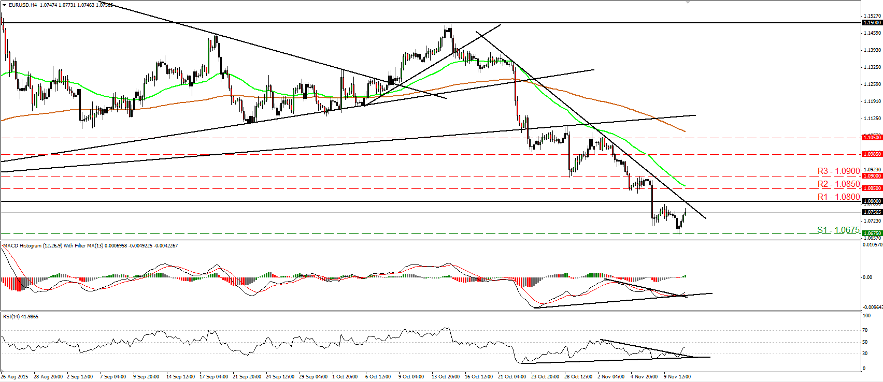
Task: Click the RSI scale value 30
Action: click(865, 354)
